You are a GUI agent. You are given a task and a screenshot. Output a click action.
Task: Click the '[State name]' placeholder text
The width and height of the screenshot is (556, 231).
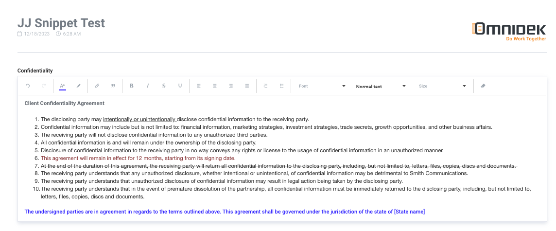tap(410, 212)
